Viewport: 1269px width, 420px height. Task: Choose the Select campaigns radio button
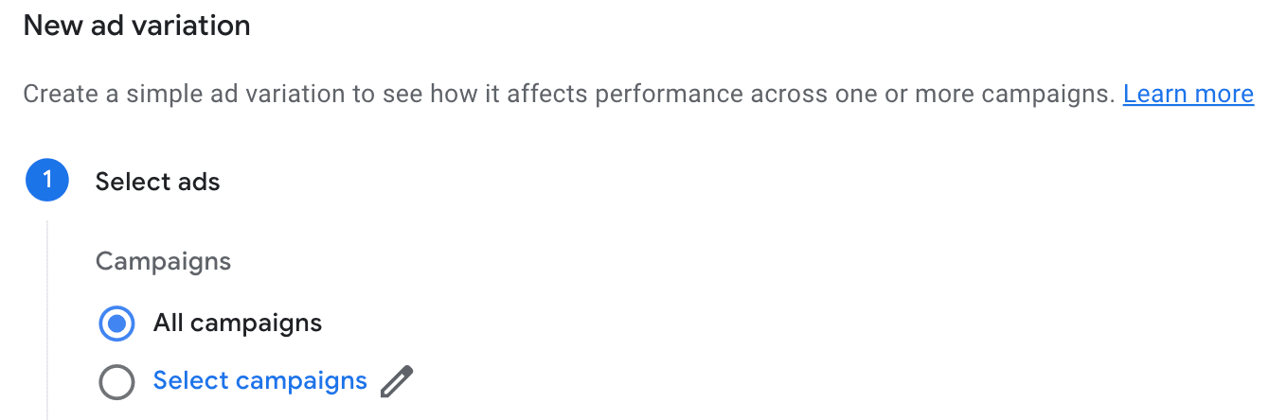[x=116, y=381]
